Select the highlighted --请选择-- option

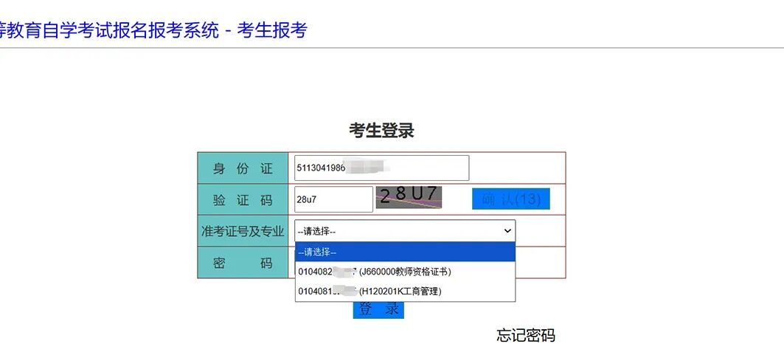click(x=405, y=252)
